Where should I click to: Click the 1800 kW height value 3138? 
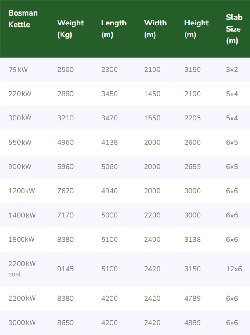tap(192, 239)
